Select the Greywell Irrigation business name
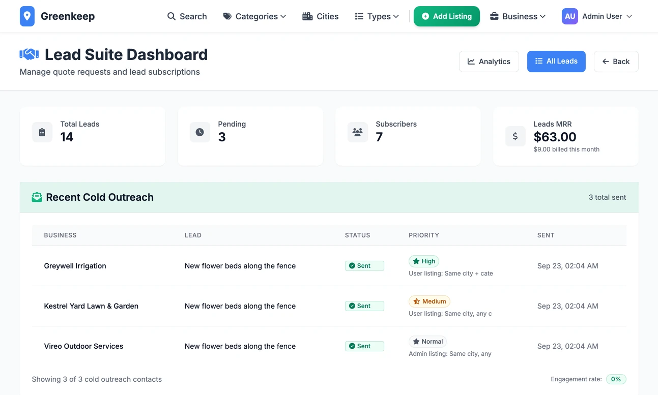Viewport: 658px width, 395px height. click(75, 266)
